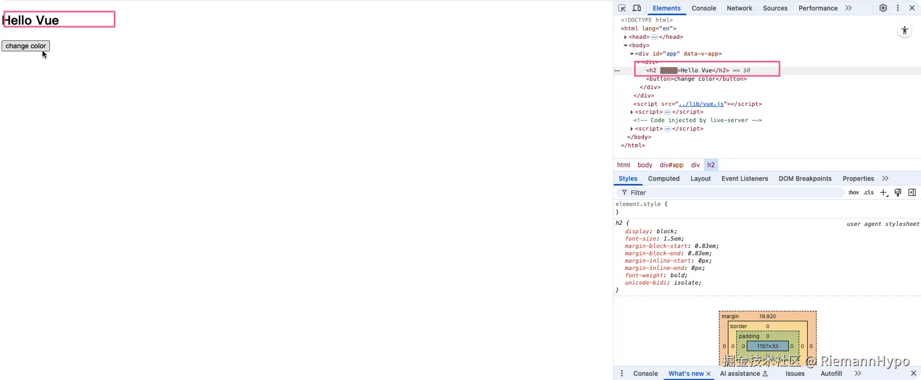921x380 pixels.
Task: Open the Properties pane tab
Action: pos(858,179)
